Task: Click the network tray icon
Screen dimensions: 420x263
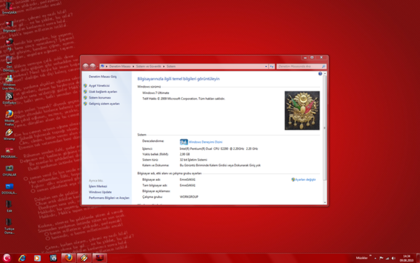Action: 387,258
